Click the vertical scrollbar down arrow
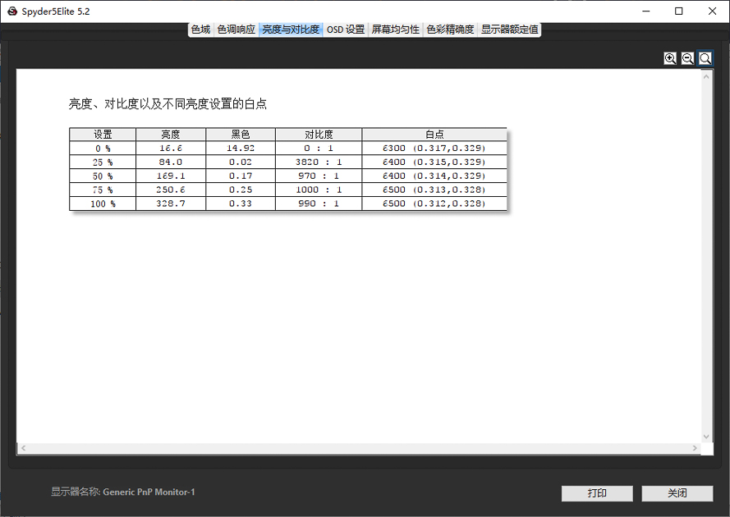This screenshot has width=730, height=517. pyautogui.click(x=706, y=437)
